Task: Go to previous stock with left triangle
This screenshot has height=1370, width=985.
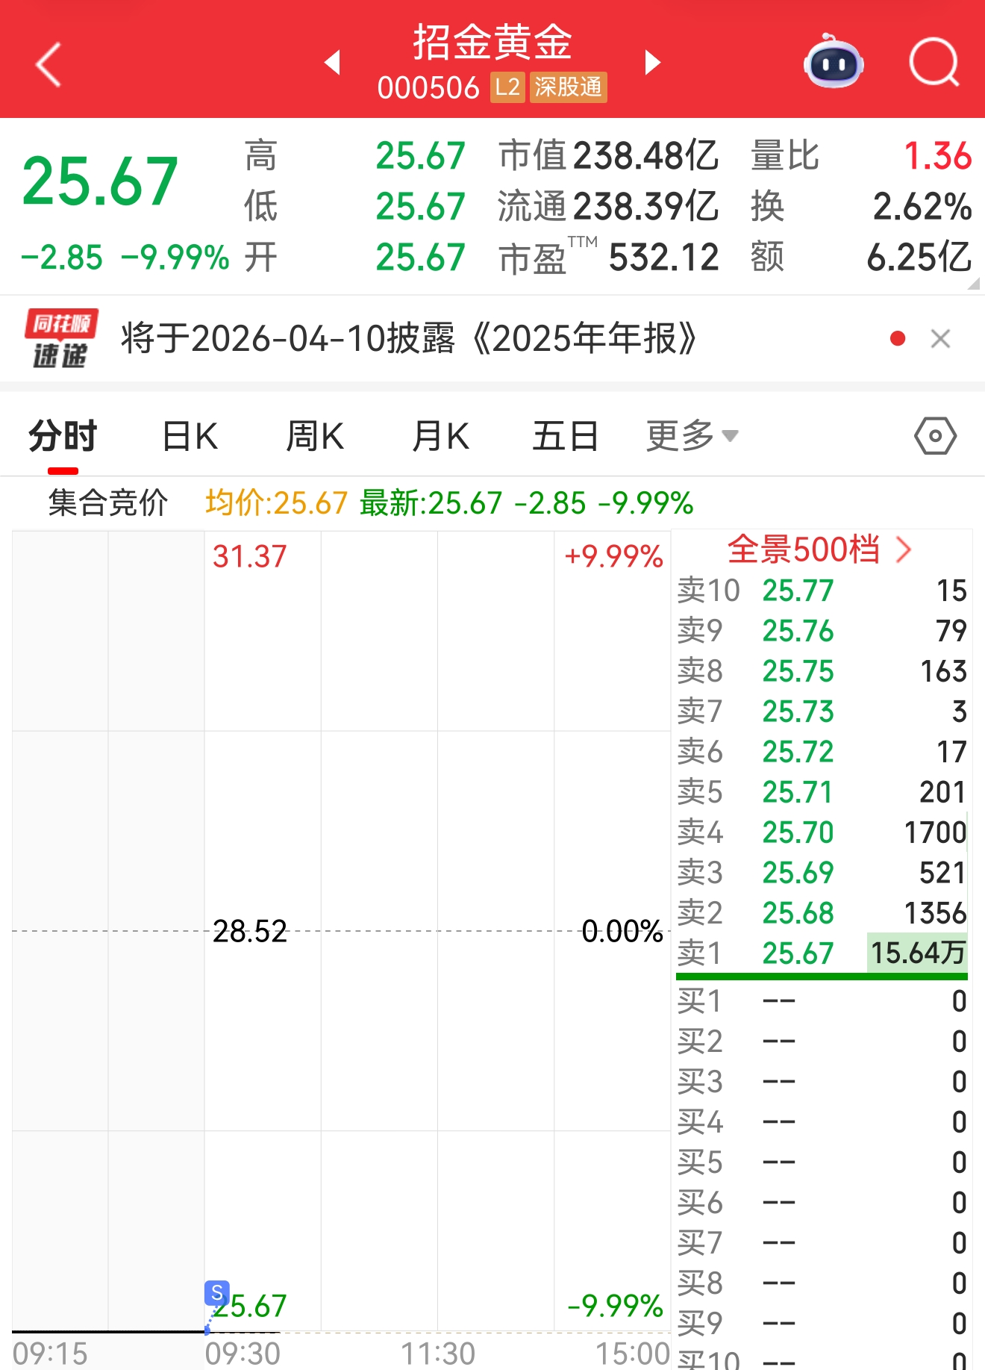Action: 333,62
